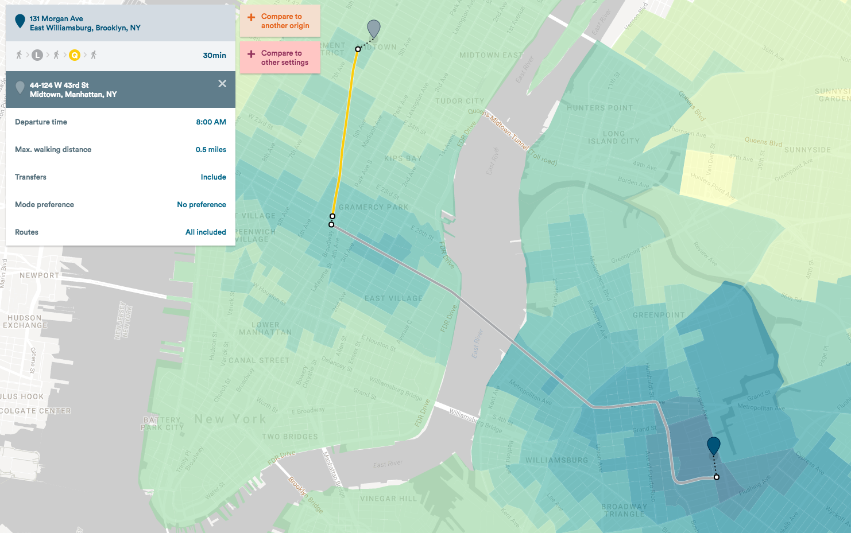The image size is (851, 533).
Task: Open the No preference mode dropdown
Action: tap(201, 205)
